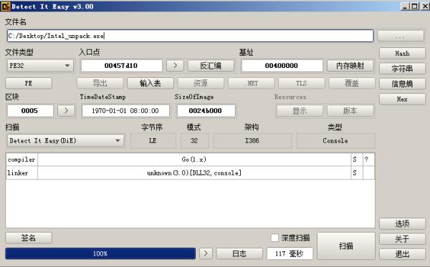This screenshot has height=267, width=430.
Task: Click sections count field 0005
Action: click(x=30, y=111)
